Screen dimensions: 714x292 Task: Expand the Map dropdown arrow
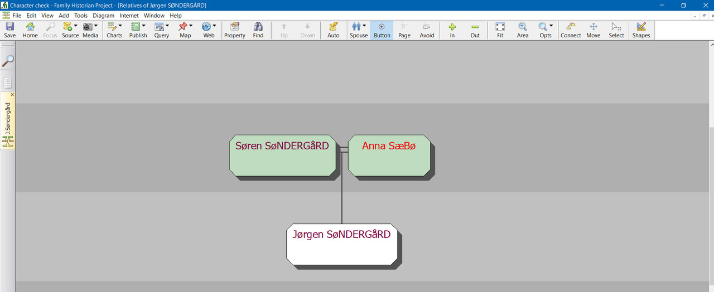pos(191,26)
